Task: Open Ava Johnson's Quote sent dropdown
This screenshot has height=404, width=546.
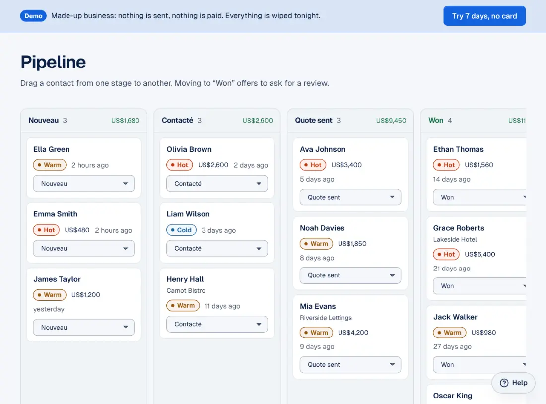Action: click(350, 197)
